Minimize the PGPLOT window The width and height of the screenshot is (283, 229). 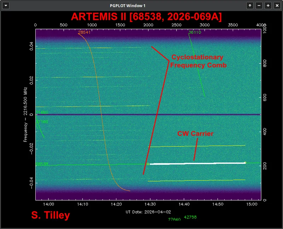pos(259,6)
